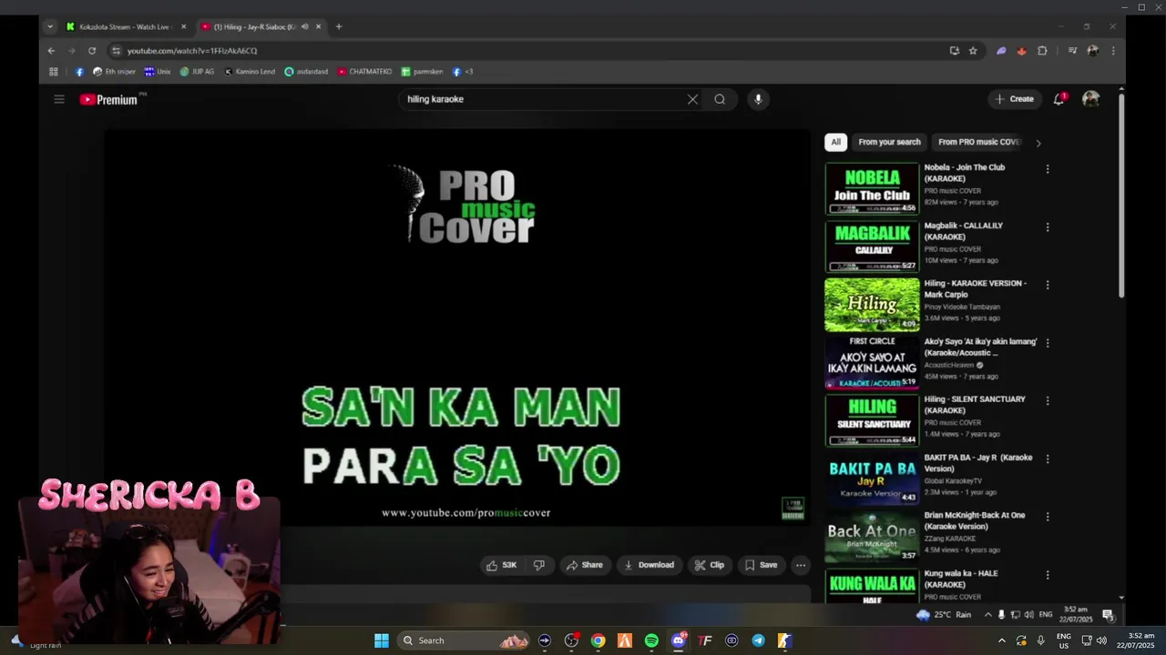This screenshot has height=655, width=1166.
Task: Clear the search query with X
Action: point(692,99)
